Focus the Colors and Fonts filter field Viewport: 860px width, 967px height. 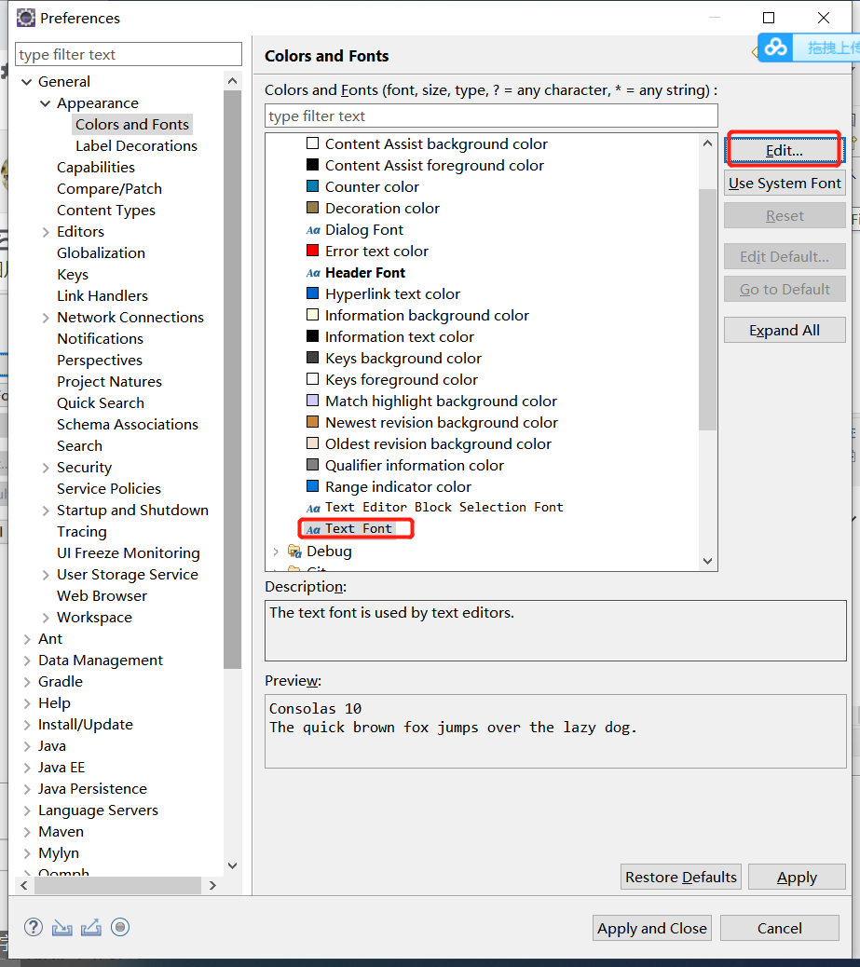(491, 116)
